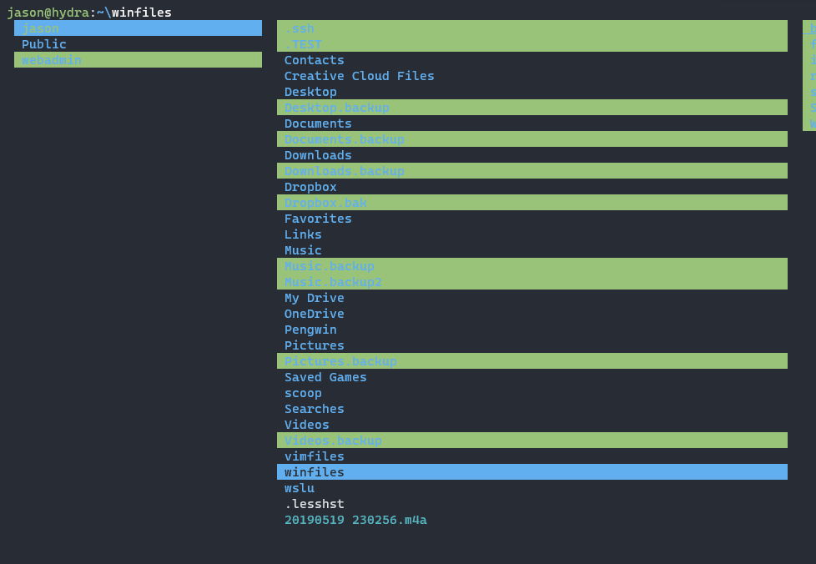Select the webadmin directory
The image size is (816, 564).
(52, 59)
